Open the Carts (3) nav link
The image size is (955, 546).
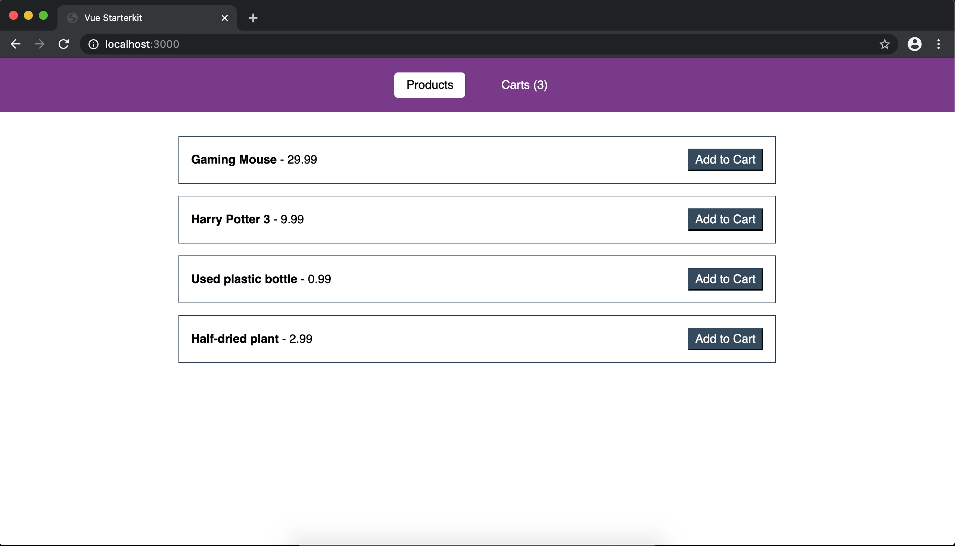point(524,85)
